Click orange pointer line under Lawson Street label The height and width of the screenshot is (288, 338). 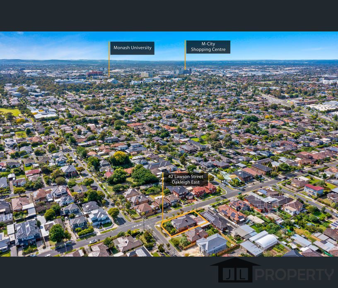pos(163,203)
